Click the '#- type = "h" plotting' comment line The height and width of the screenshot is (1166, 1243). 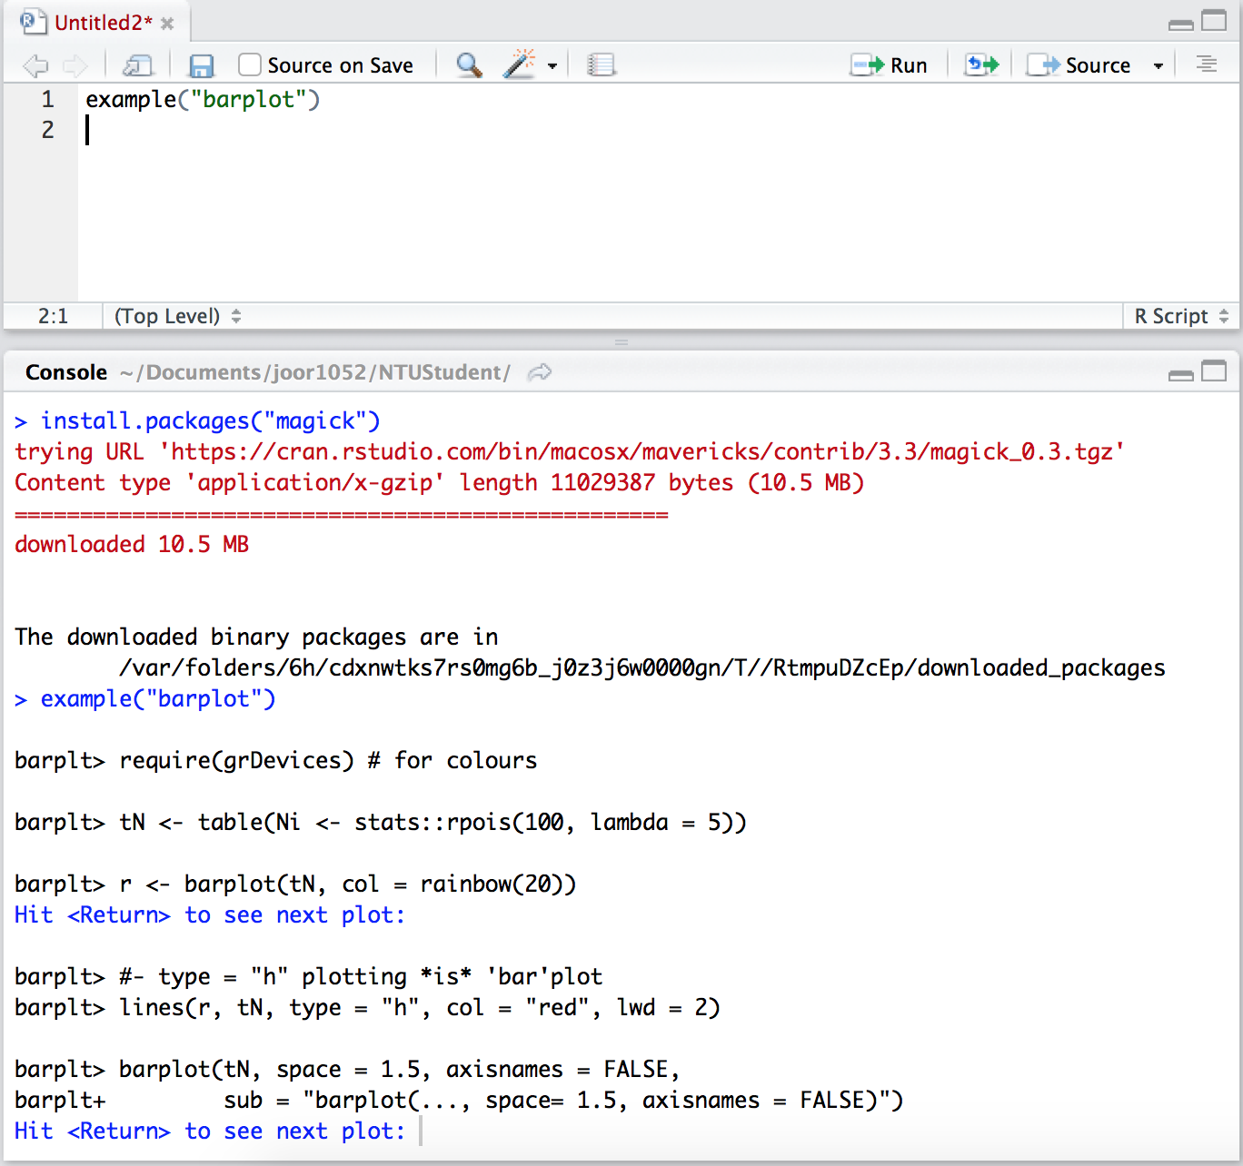point(309,977)
